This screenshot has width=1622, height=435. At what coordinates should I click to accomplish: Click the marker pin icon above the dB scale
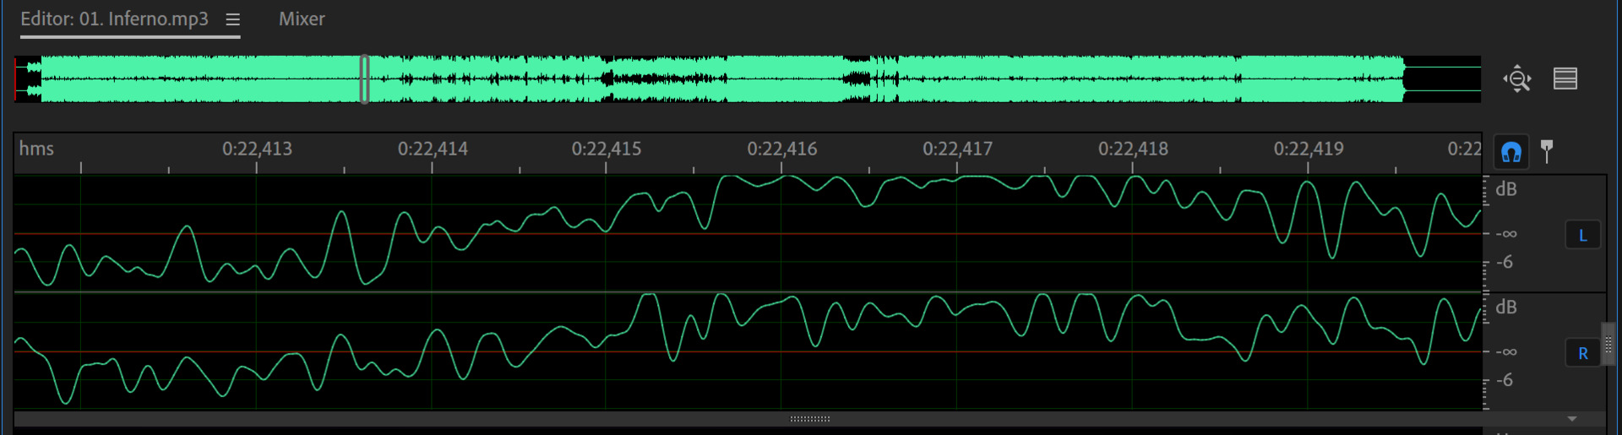pyautogui.click(x=1547, y=150)
